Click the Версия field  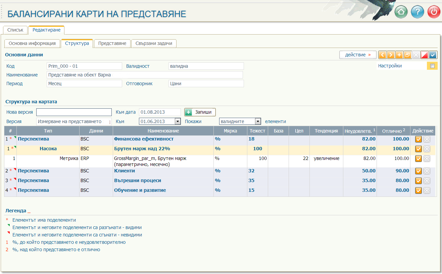74,121
